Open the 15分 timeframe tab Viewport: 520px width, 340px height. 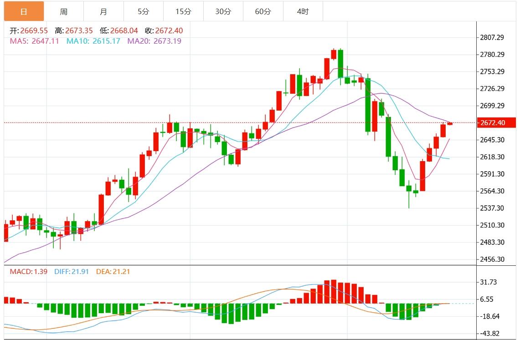point(183,11)
